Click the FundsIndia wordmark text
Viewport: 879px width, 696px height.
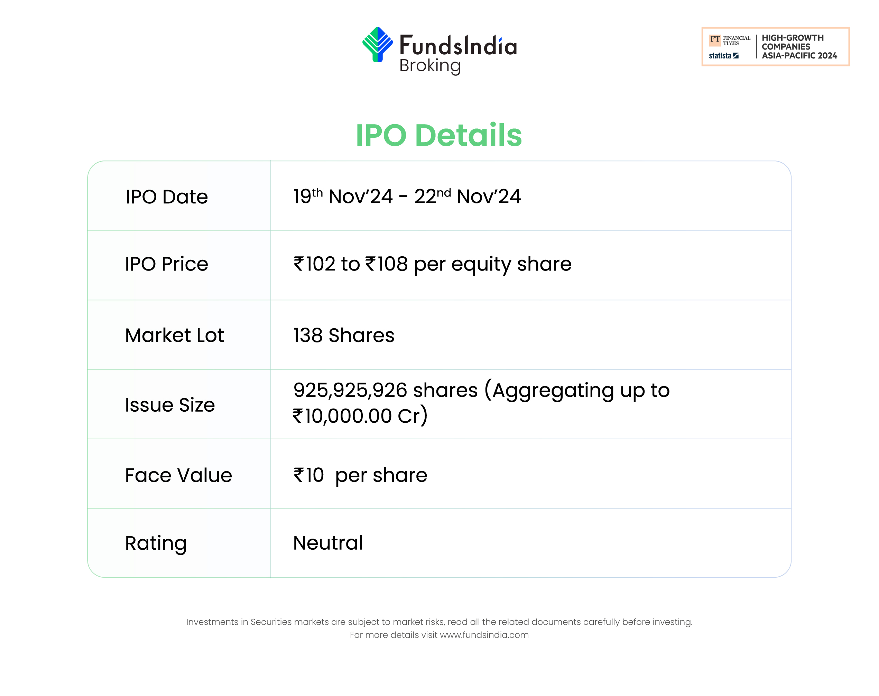458,45
